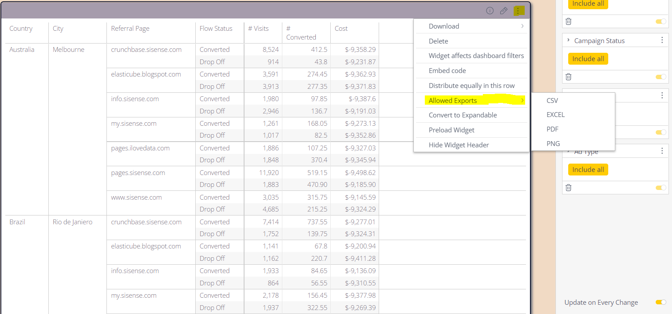Select the Melbourne city cell
672x314 pixels.
click(x=69, y=49)
